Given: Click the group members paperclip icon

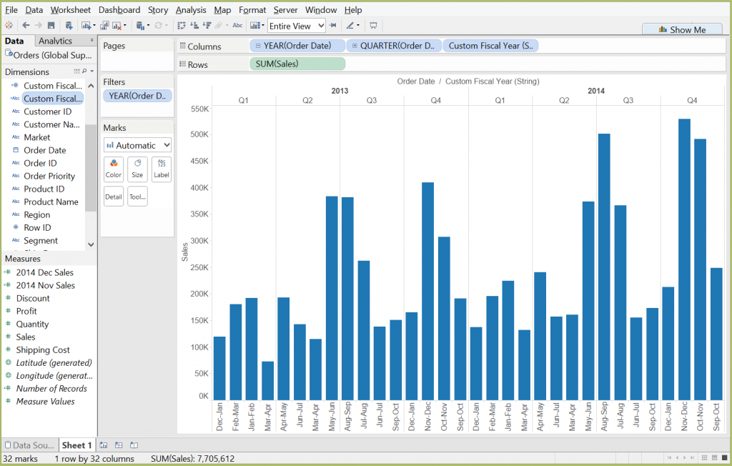Looking at the screenshot, I should [x=219, y=26].
